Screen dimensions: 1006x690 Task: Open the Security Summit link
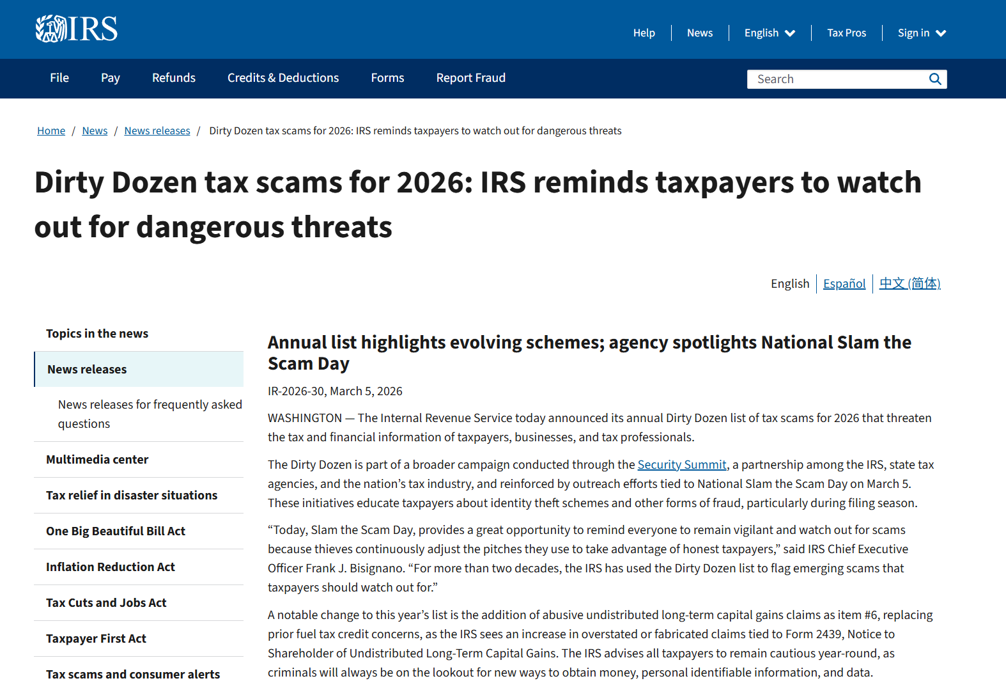coord(682,465)
